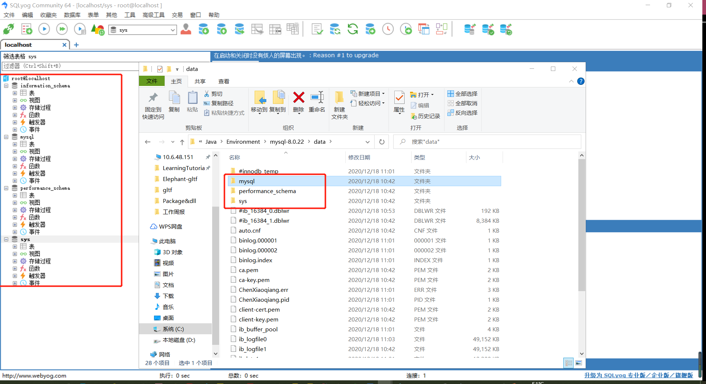Refresh the object browser (green circular arrows icon)
The width and height of the screenshot is (706, 384).
353,29
